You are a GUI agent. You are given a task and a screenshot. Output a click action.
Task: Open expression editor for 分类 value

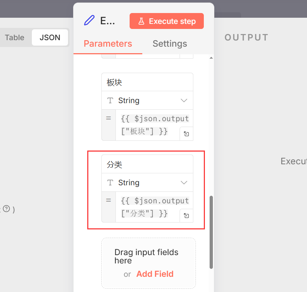(186, 216)
